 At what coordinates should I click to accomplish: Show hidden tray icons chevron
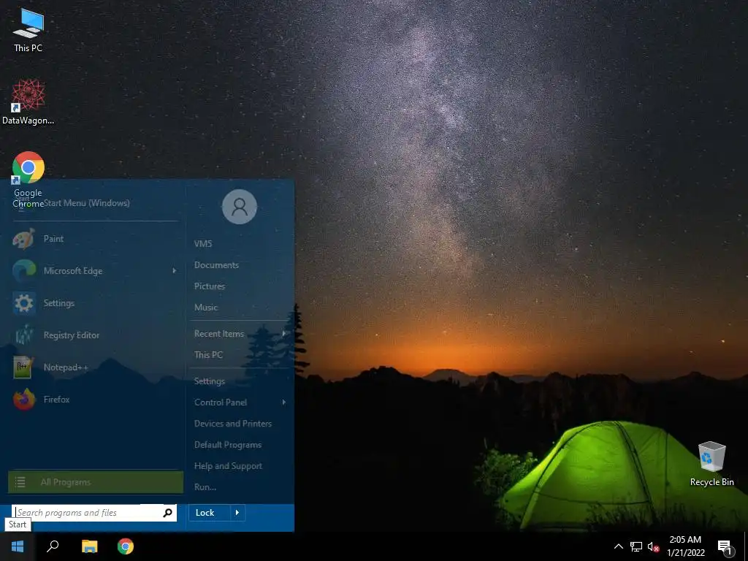(618, 546)
